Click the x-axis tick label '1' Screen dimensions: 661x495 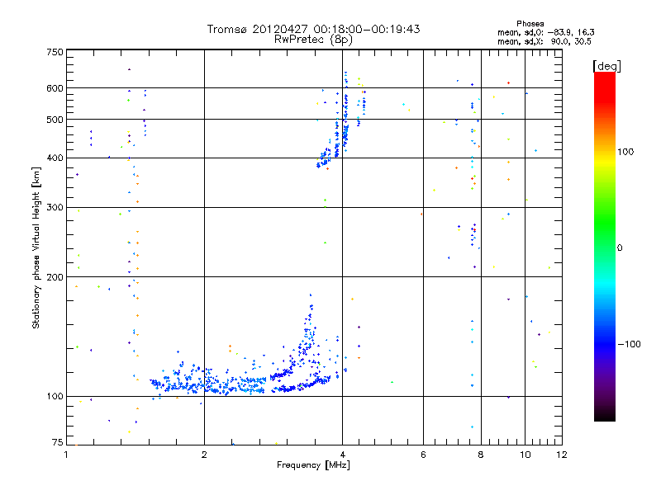tap(66, 455)
